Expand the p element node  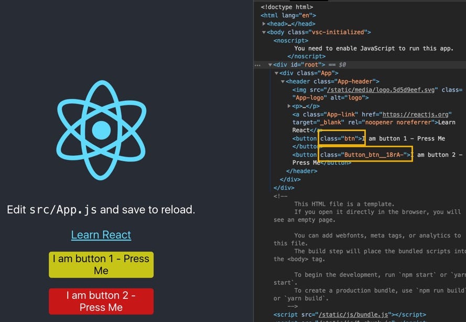pyautogui.click(x=289, y=105)
